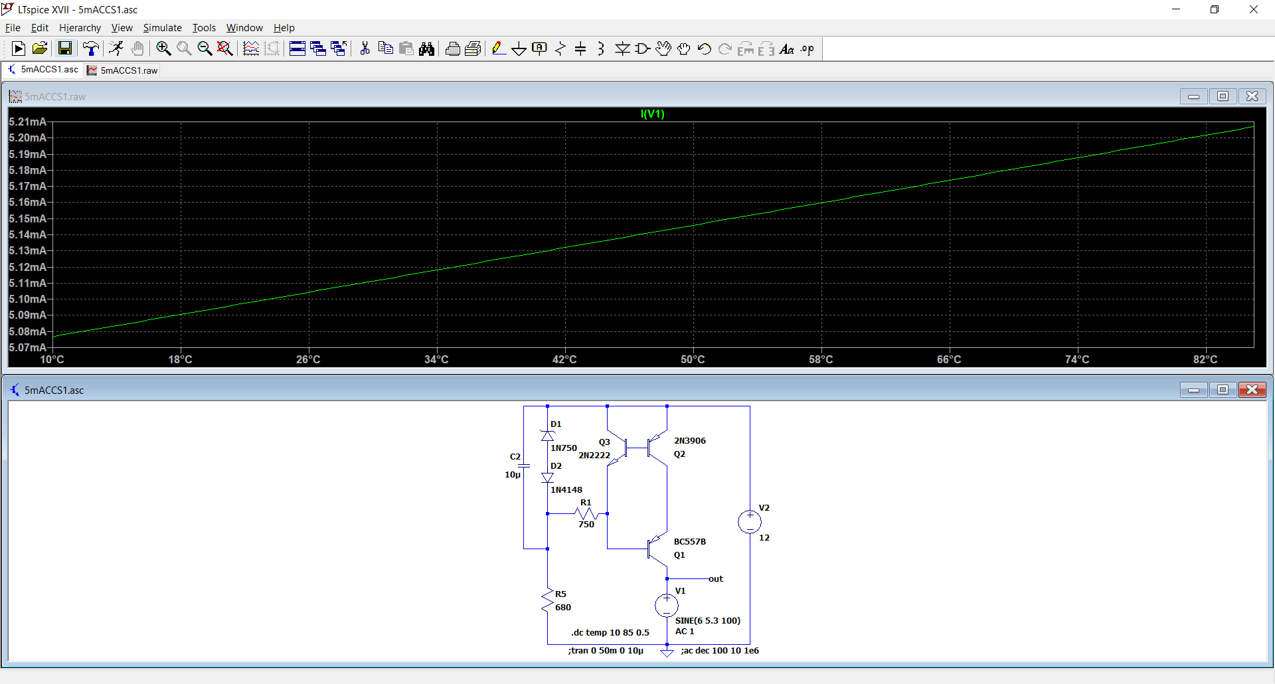Screen dimensions: 1275x684
Task: Cascade windows toolbar icon
Action: click(x=318, y=48)
